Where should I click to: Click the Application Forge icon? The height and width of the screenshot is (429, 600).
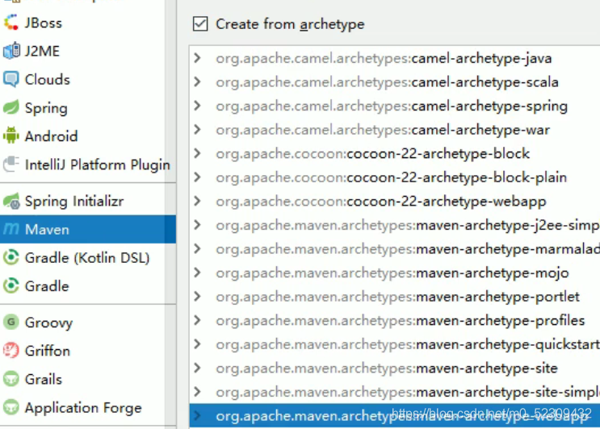11,407
